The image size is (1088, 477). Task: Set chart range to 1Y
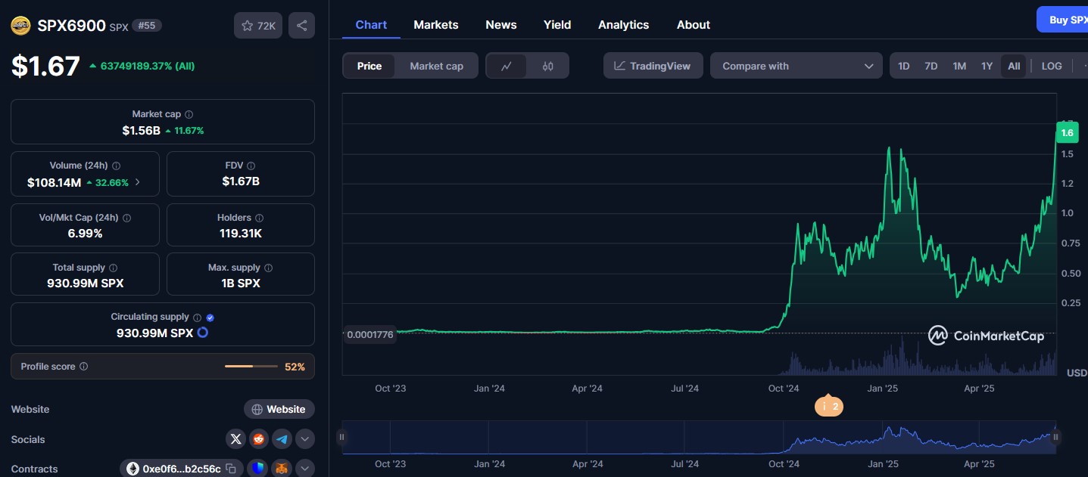(x=987, y=66)
